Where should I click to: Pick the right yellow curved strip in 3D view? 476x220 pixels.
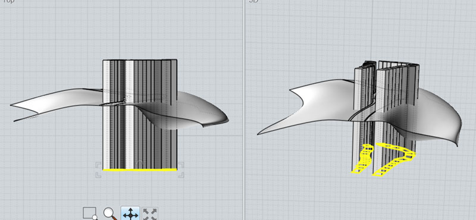[393, 159]
